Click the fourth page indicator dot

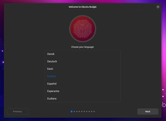click(79, 111)
